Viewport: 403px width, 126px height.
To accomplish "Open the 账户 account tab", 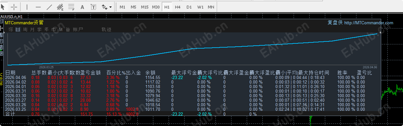I will (78, 29).
